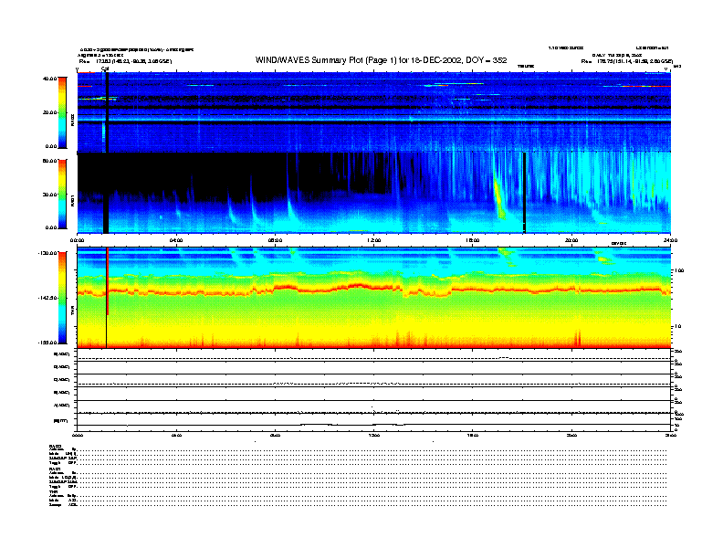Image resolution: width=723 pixels, height=559 pixels.
Task: Click the top-left Rs position text line
Action: tap(125, 61)
